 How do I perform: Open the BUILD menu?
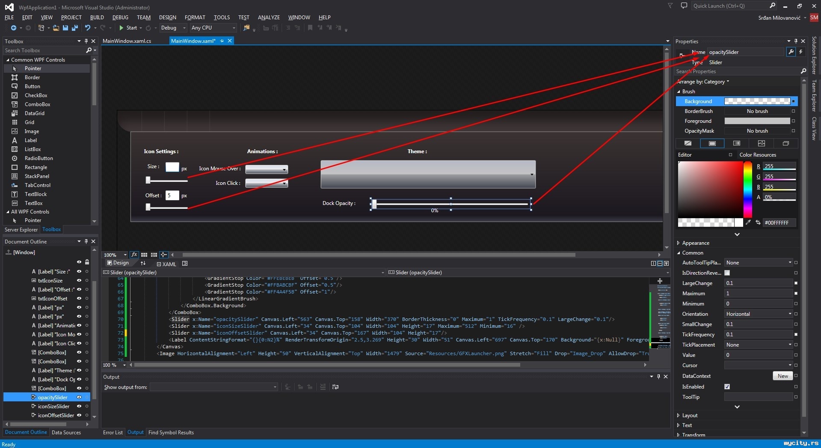97,18
